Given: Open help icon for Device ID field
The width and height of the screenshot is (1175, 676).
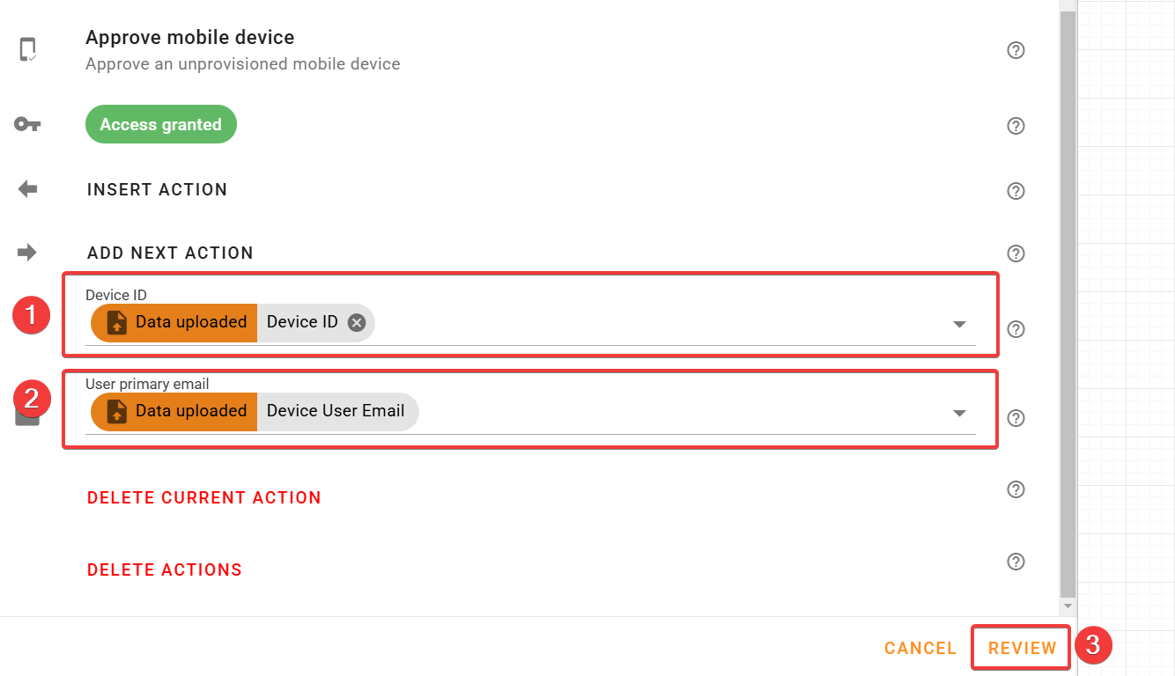Looking at the screenshot, I should pos(1016,329).
